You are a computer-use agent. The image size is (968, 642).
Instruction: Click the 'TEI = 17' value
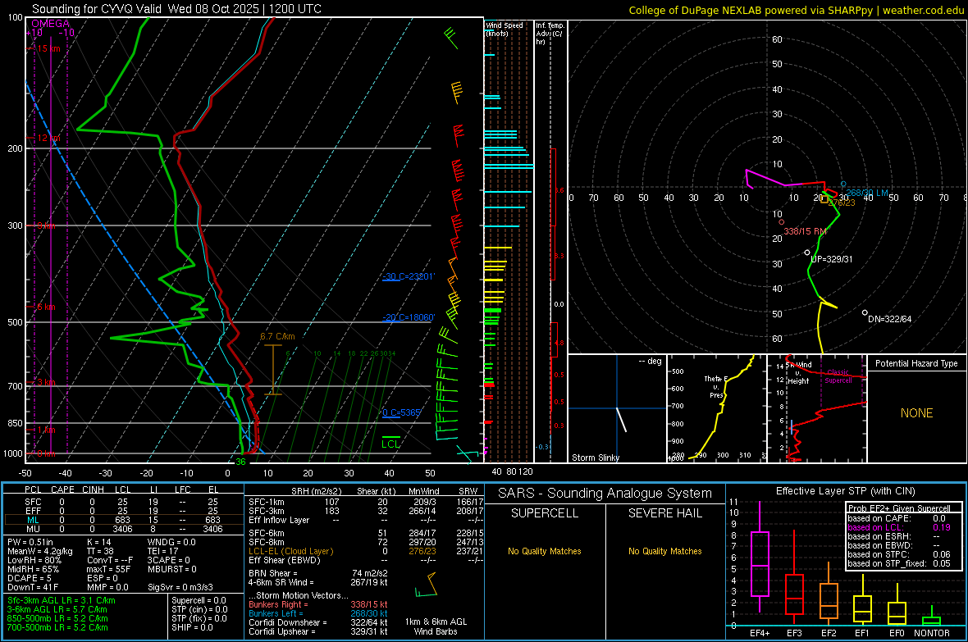click(163, 551)
